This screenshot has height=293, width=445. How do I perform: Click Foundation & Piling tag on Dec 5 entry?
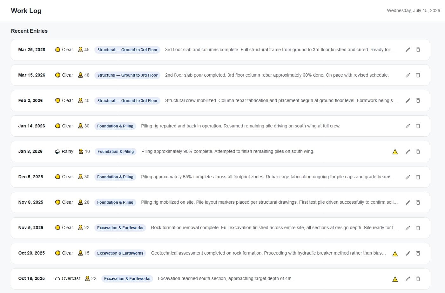[x=115, y=177]
